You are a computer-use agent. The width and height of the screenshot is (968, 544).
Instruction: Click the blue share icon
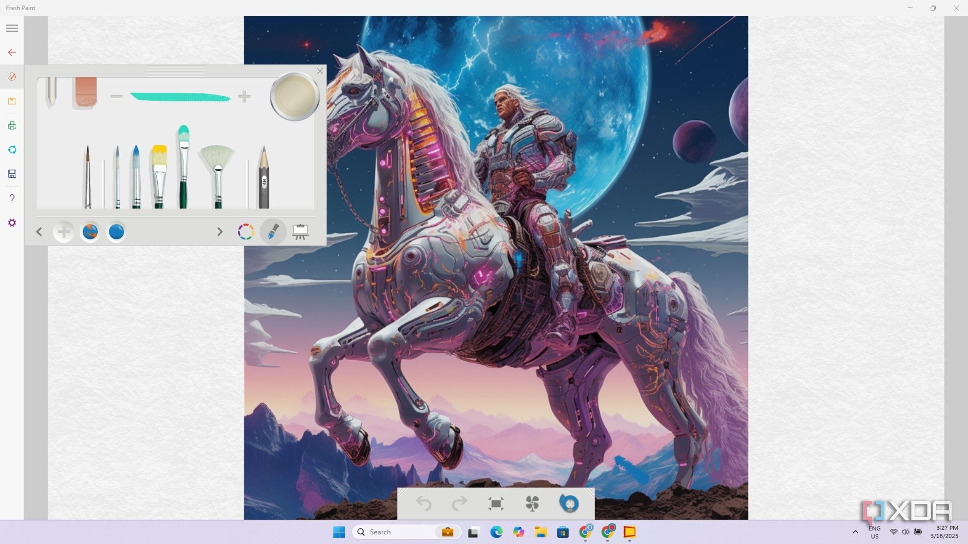(x=12, y=150)
